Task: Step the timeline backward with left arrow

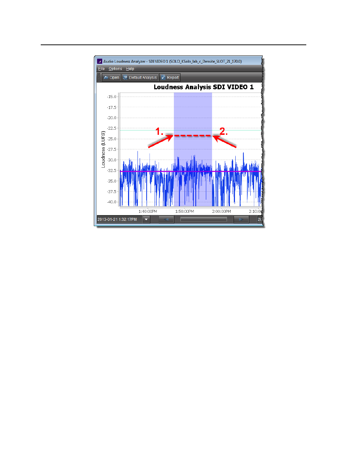Action: [166, 219]
